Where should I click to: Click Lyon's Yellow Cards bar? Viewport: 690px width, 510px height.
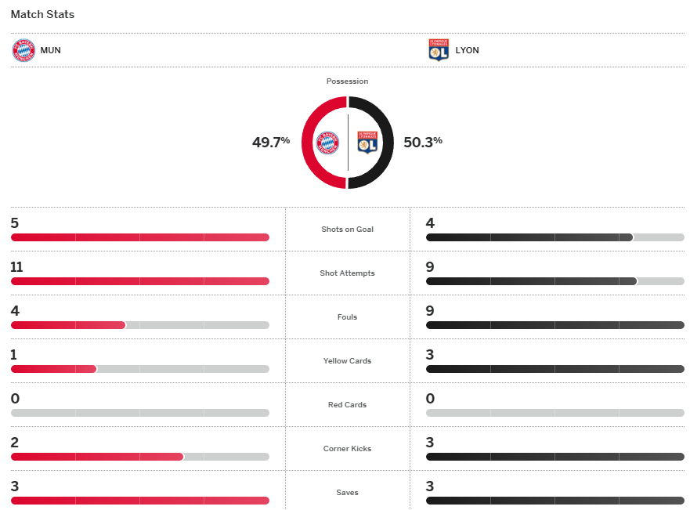pyautogui.click(x=555, y=369)
